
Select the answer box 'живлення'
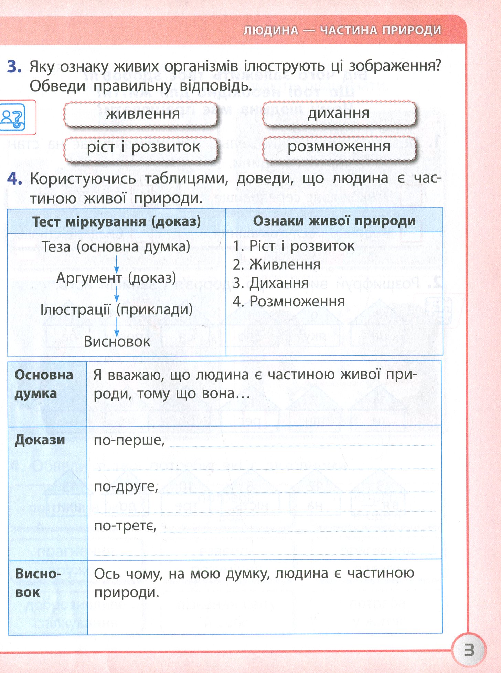coord(141,115)
